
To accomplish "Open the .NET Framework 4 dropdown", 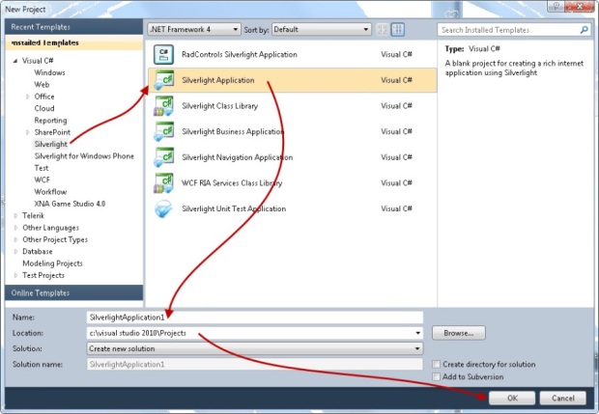I will 194,29.
